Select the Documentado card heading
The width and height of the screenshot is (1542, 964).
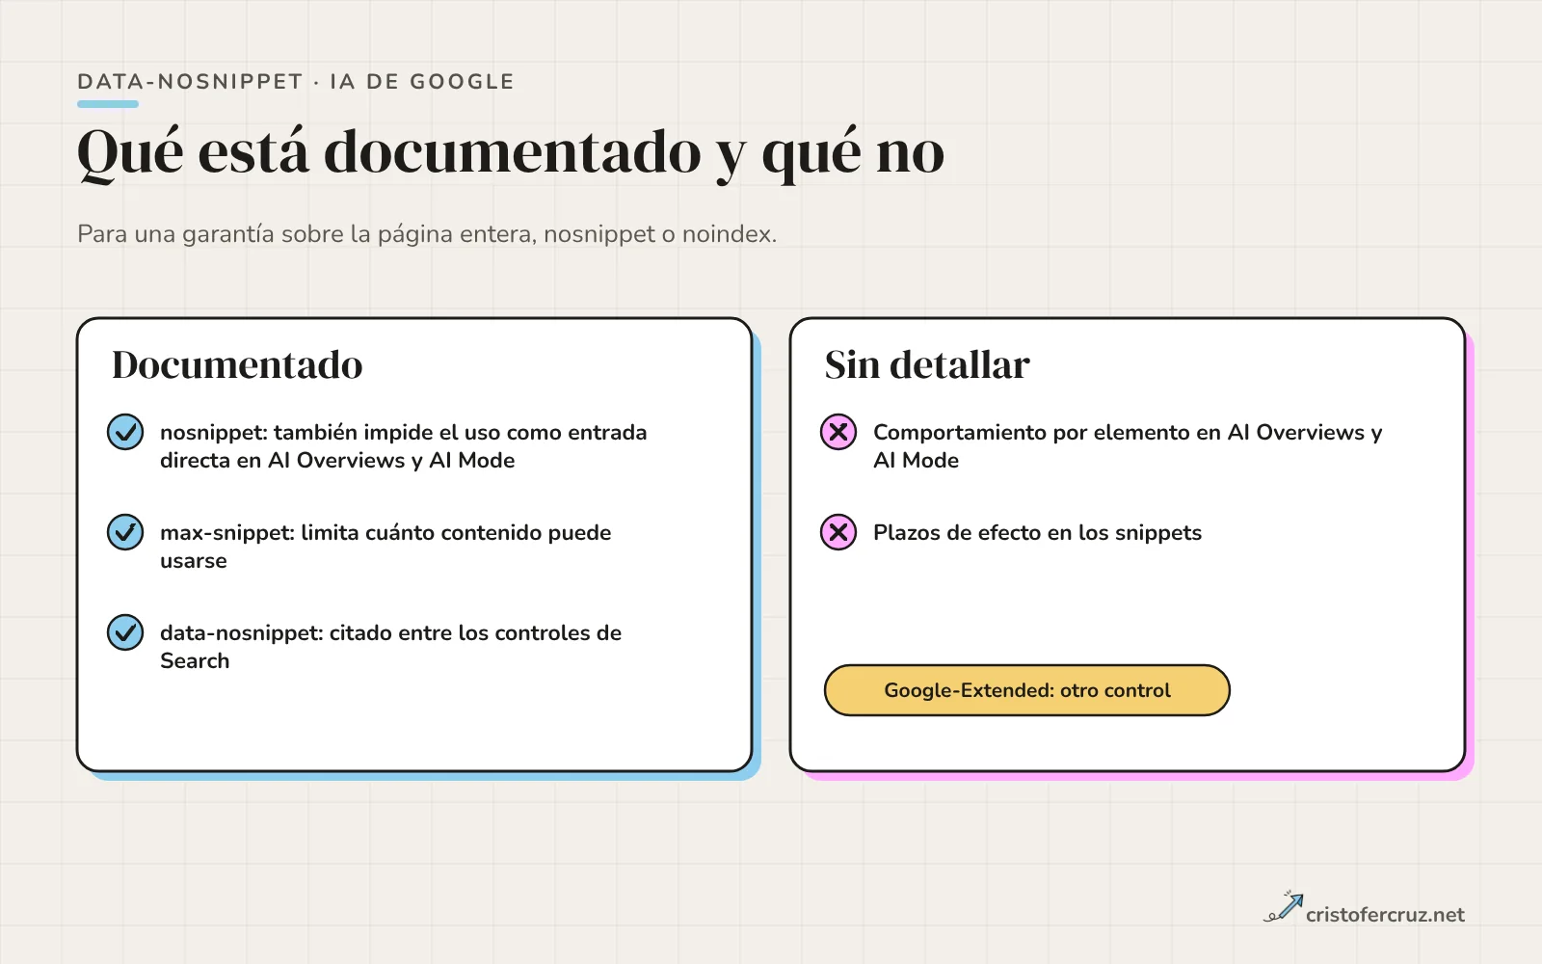[237, 365]
